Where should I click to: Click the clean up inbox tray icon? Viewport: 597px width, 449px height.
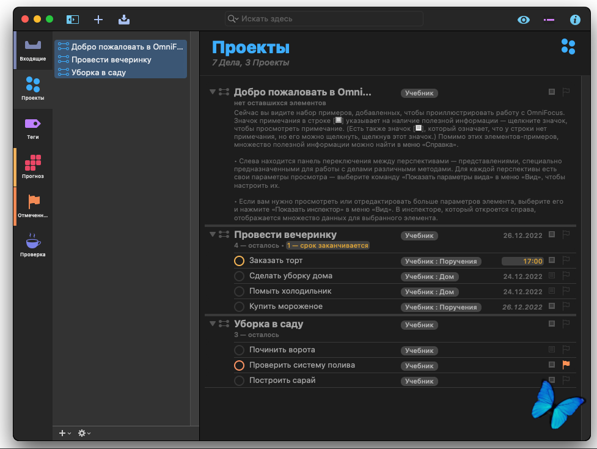click(x=124, y=20)
